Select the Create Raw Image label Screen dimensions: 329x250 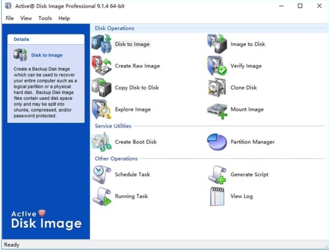pos(138,66)
